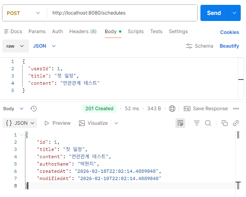Click the Send button
Screen dimensions: 246x197
click(214, 13)
